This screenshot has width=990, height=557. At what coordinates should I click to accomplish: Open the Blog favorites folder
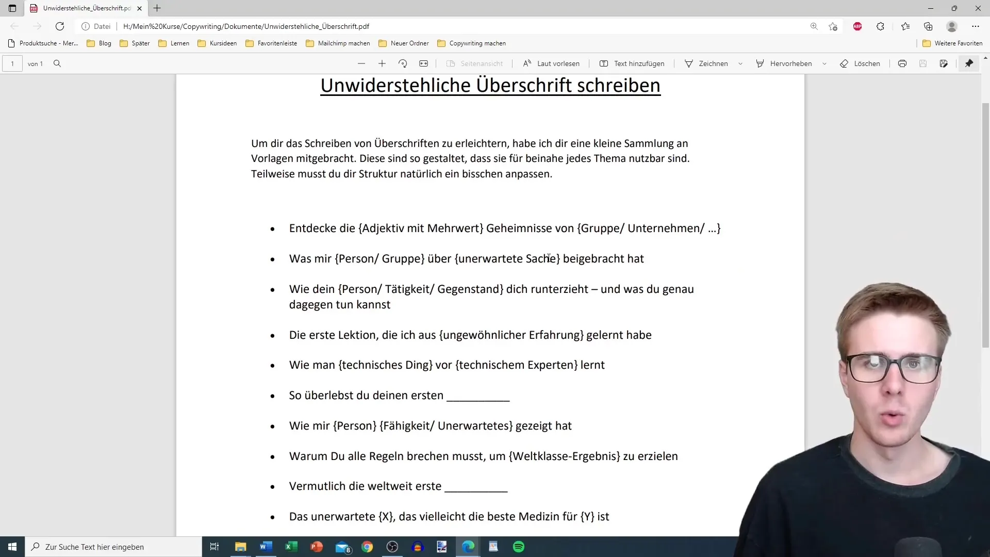(99, 43)
